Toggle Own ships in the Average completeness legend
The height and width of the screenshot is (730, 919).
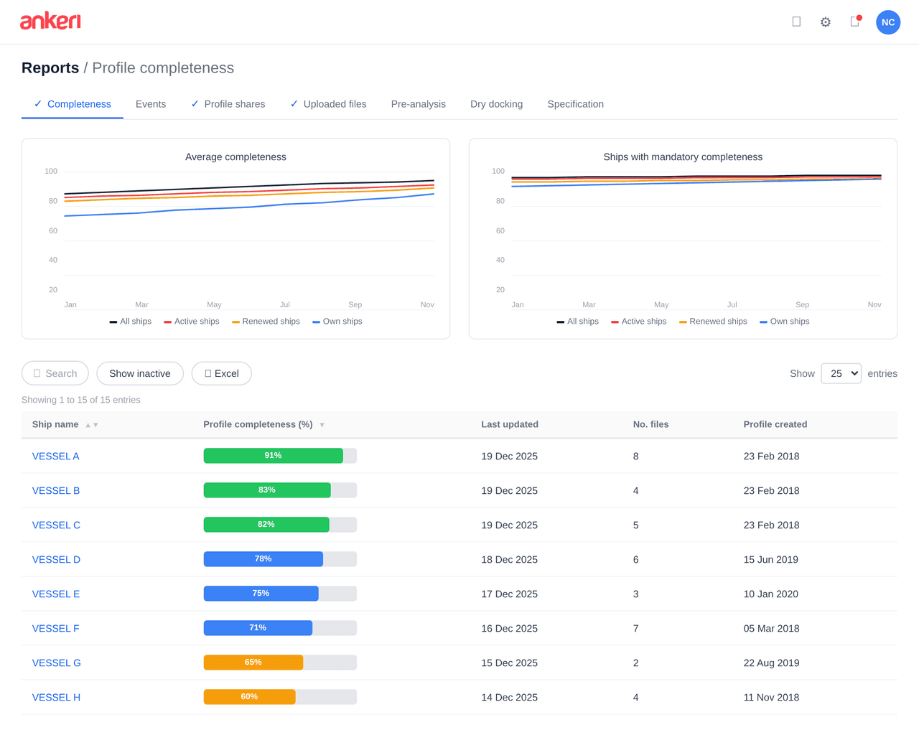[x=337, y=321]
